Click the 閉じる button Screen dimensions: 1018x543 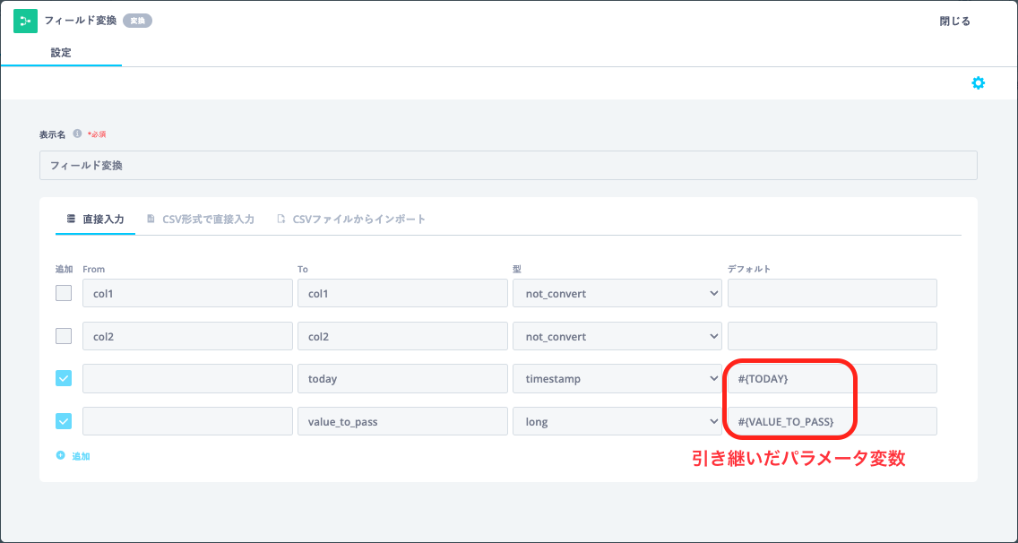tap(955, 22)
